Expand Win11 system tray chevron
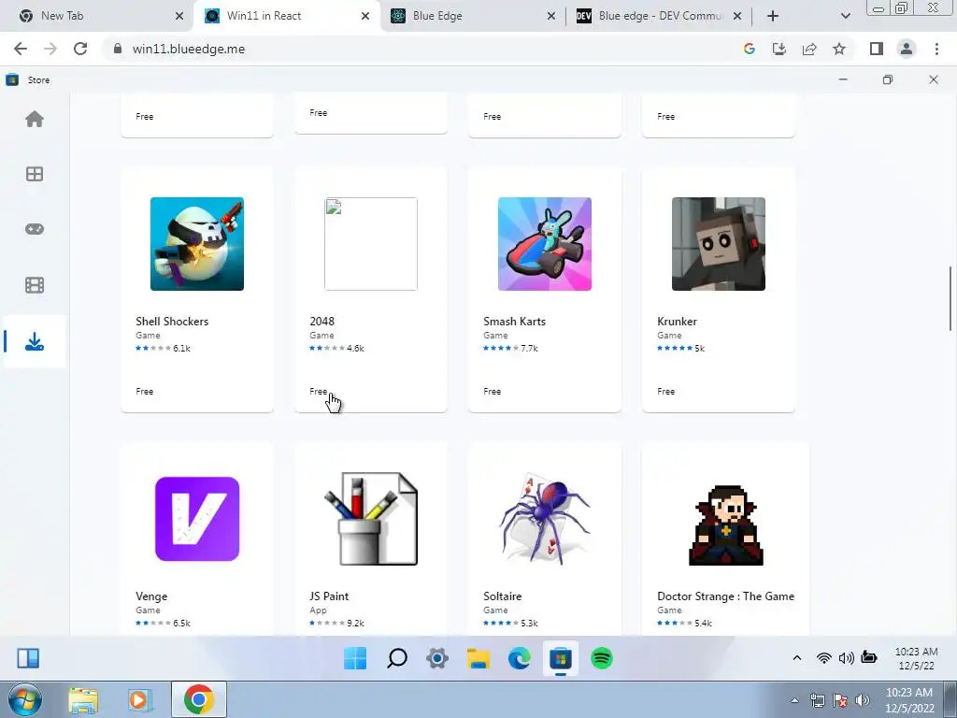This screenshot has height=718, width=957. 797,657
